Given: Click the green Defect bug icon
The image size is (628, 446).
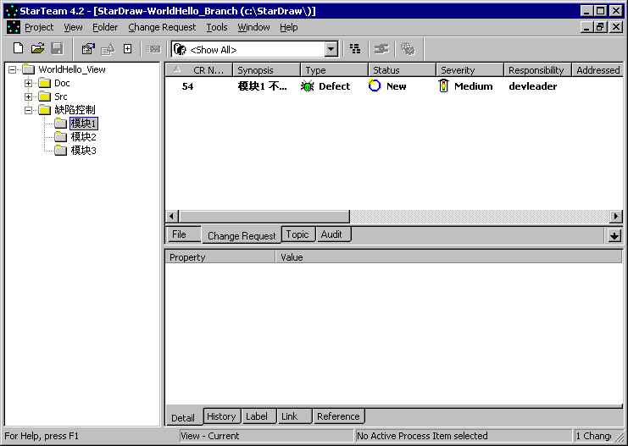Looking at the screenshot, I should (307, 86).
